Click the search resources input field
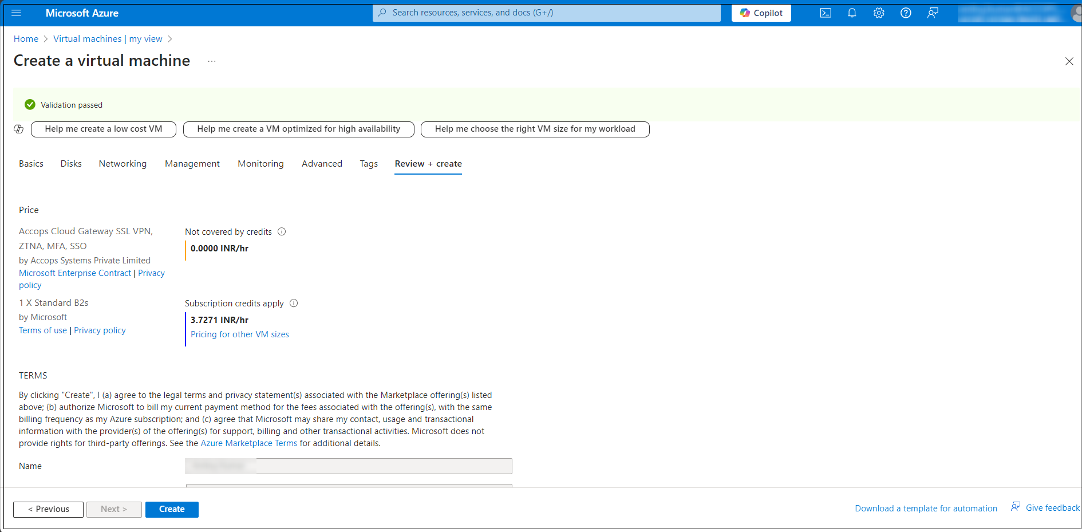The image size is (1082, 532). click(x=547, y=13)
